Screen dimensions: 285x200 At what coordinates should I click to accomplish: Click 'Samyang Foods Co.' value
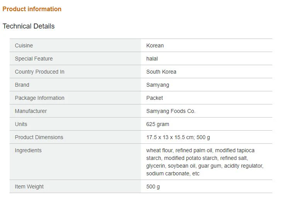pos(171,111)
